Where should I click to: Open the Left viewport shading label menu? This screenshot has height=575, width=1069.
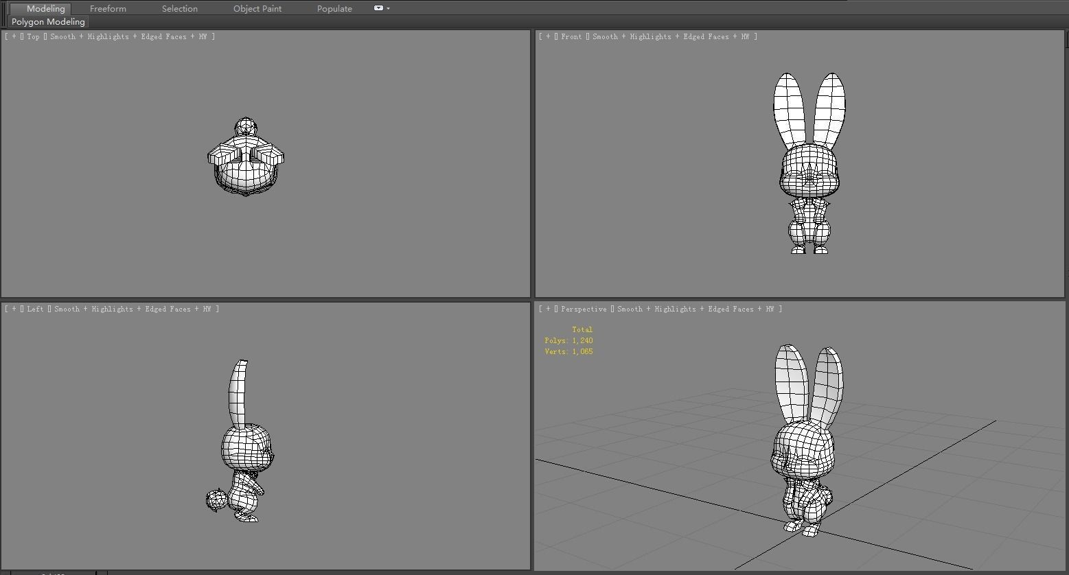[x=135, y=309]
